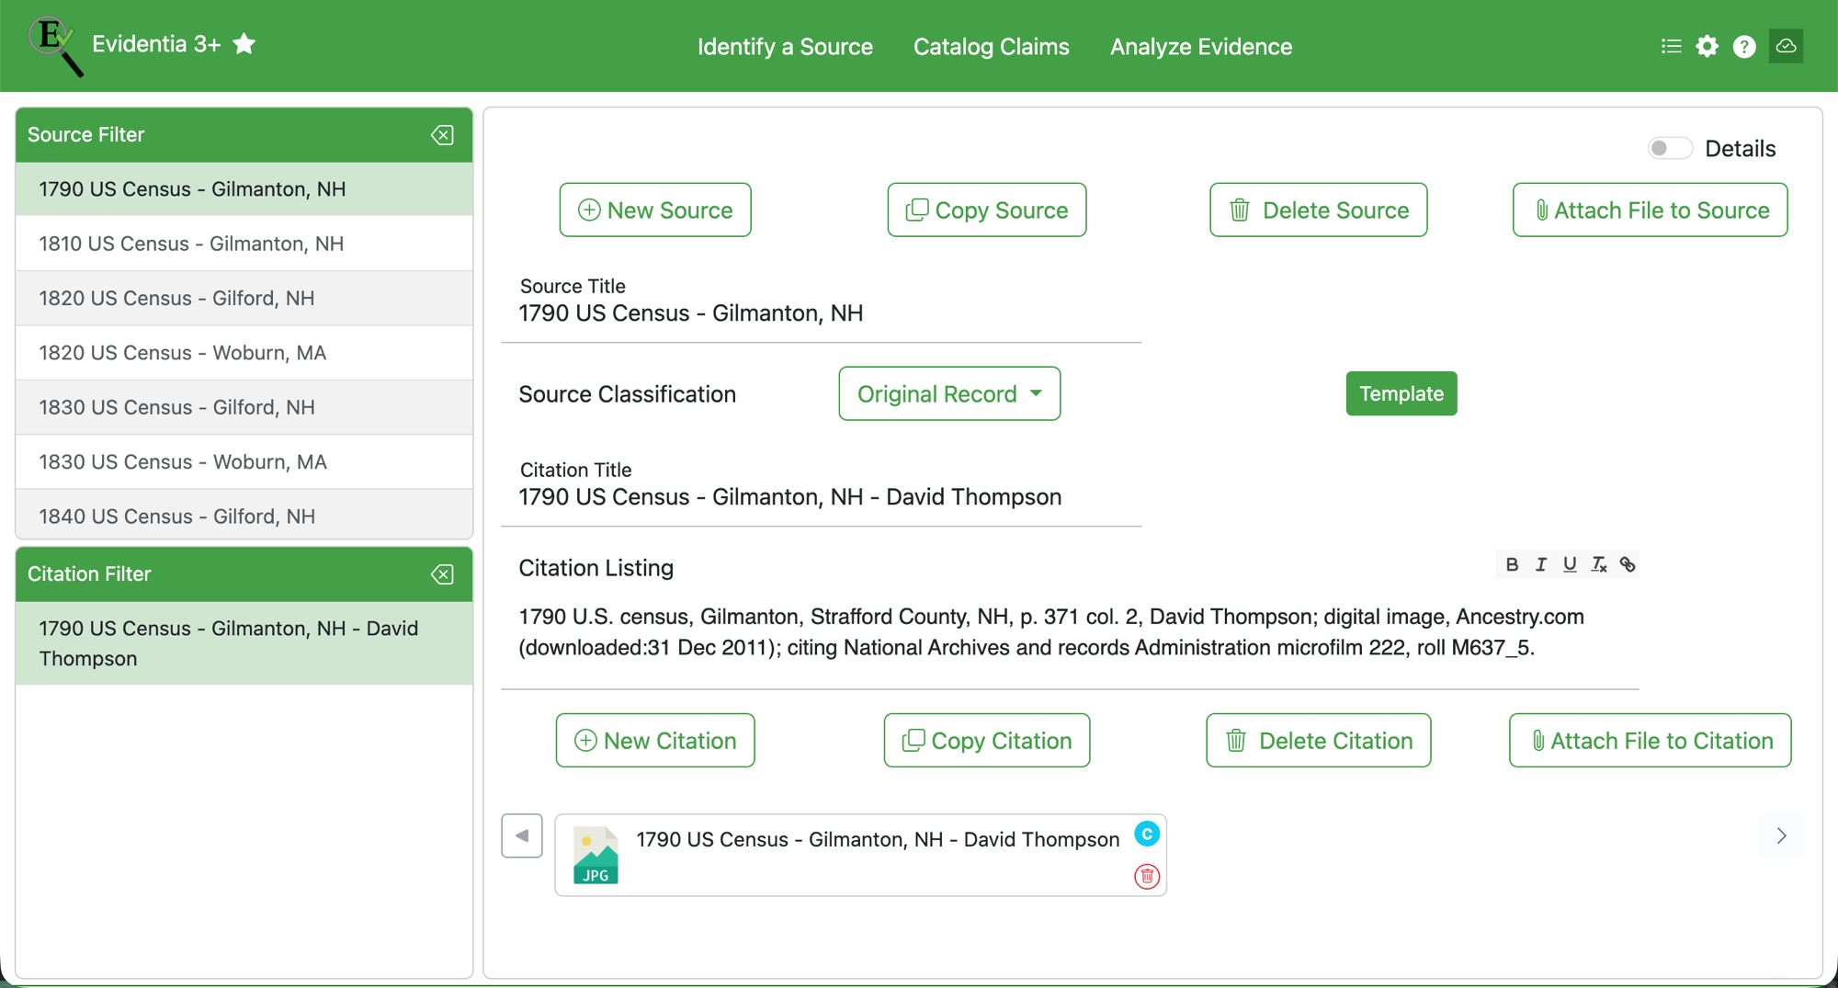Screen dimensions: 1838x988
Task: Click the Copy Citation button
Action: (x=987, y=740)
